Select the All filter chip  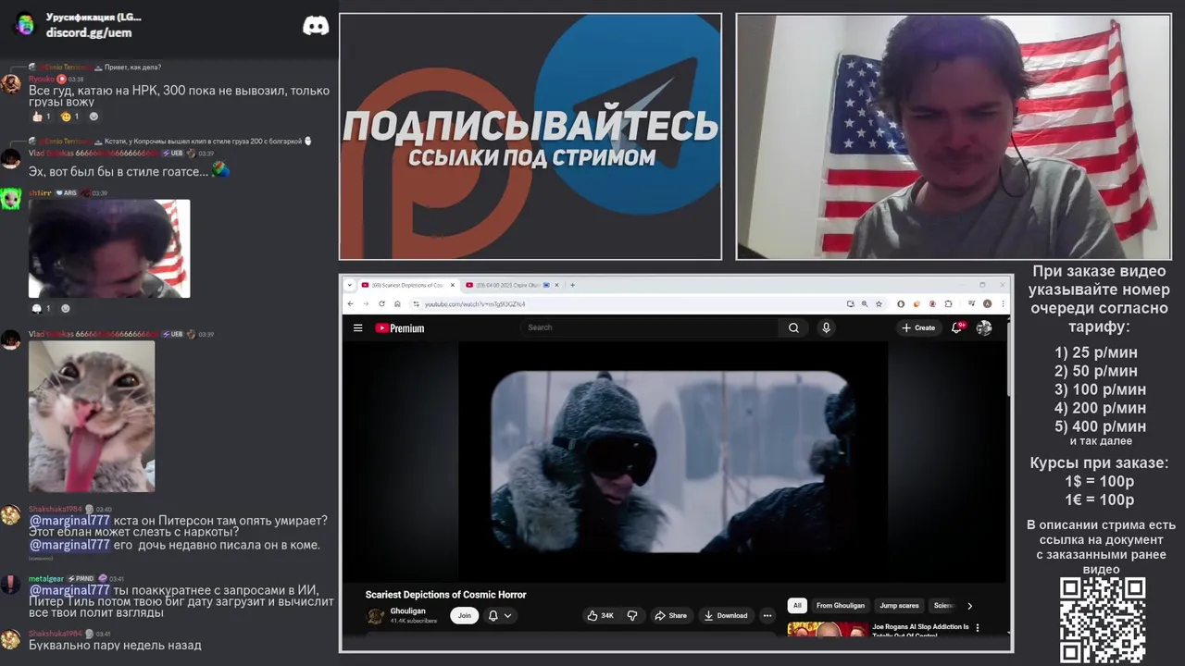pyautogui.click(x=797, y=606)
